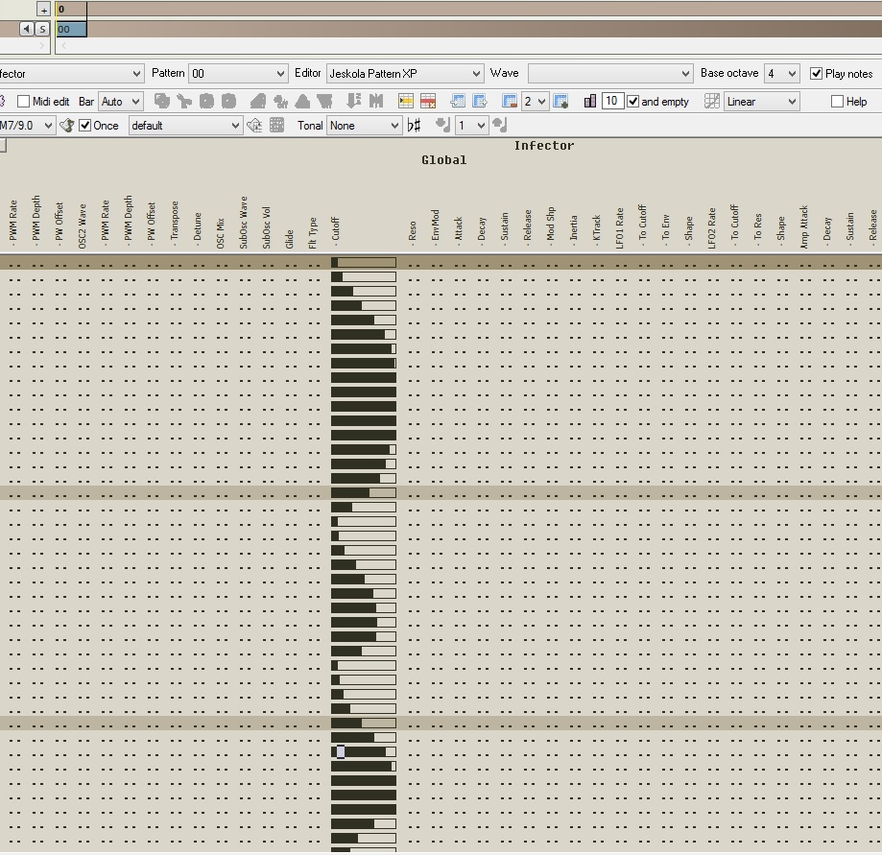This screenshot has height=855, width=882.
Task: Open the 'Linear' interpolation dropdown
Action: click(762, 102)
